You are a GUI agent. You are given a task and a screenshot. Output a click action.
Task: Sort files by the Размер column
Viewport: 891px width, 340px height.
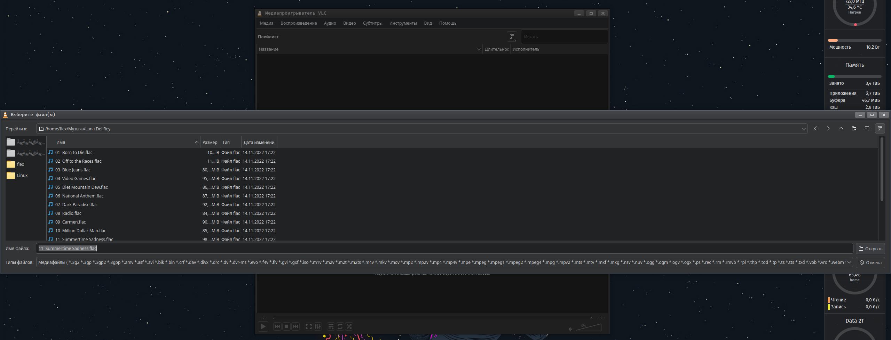coord(210,143)
